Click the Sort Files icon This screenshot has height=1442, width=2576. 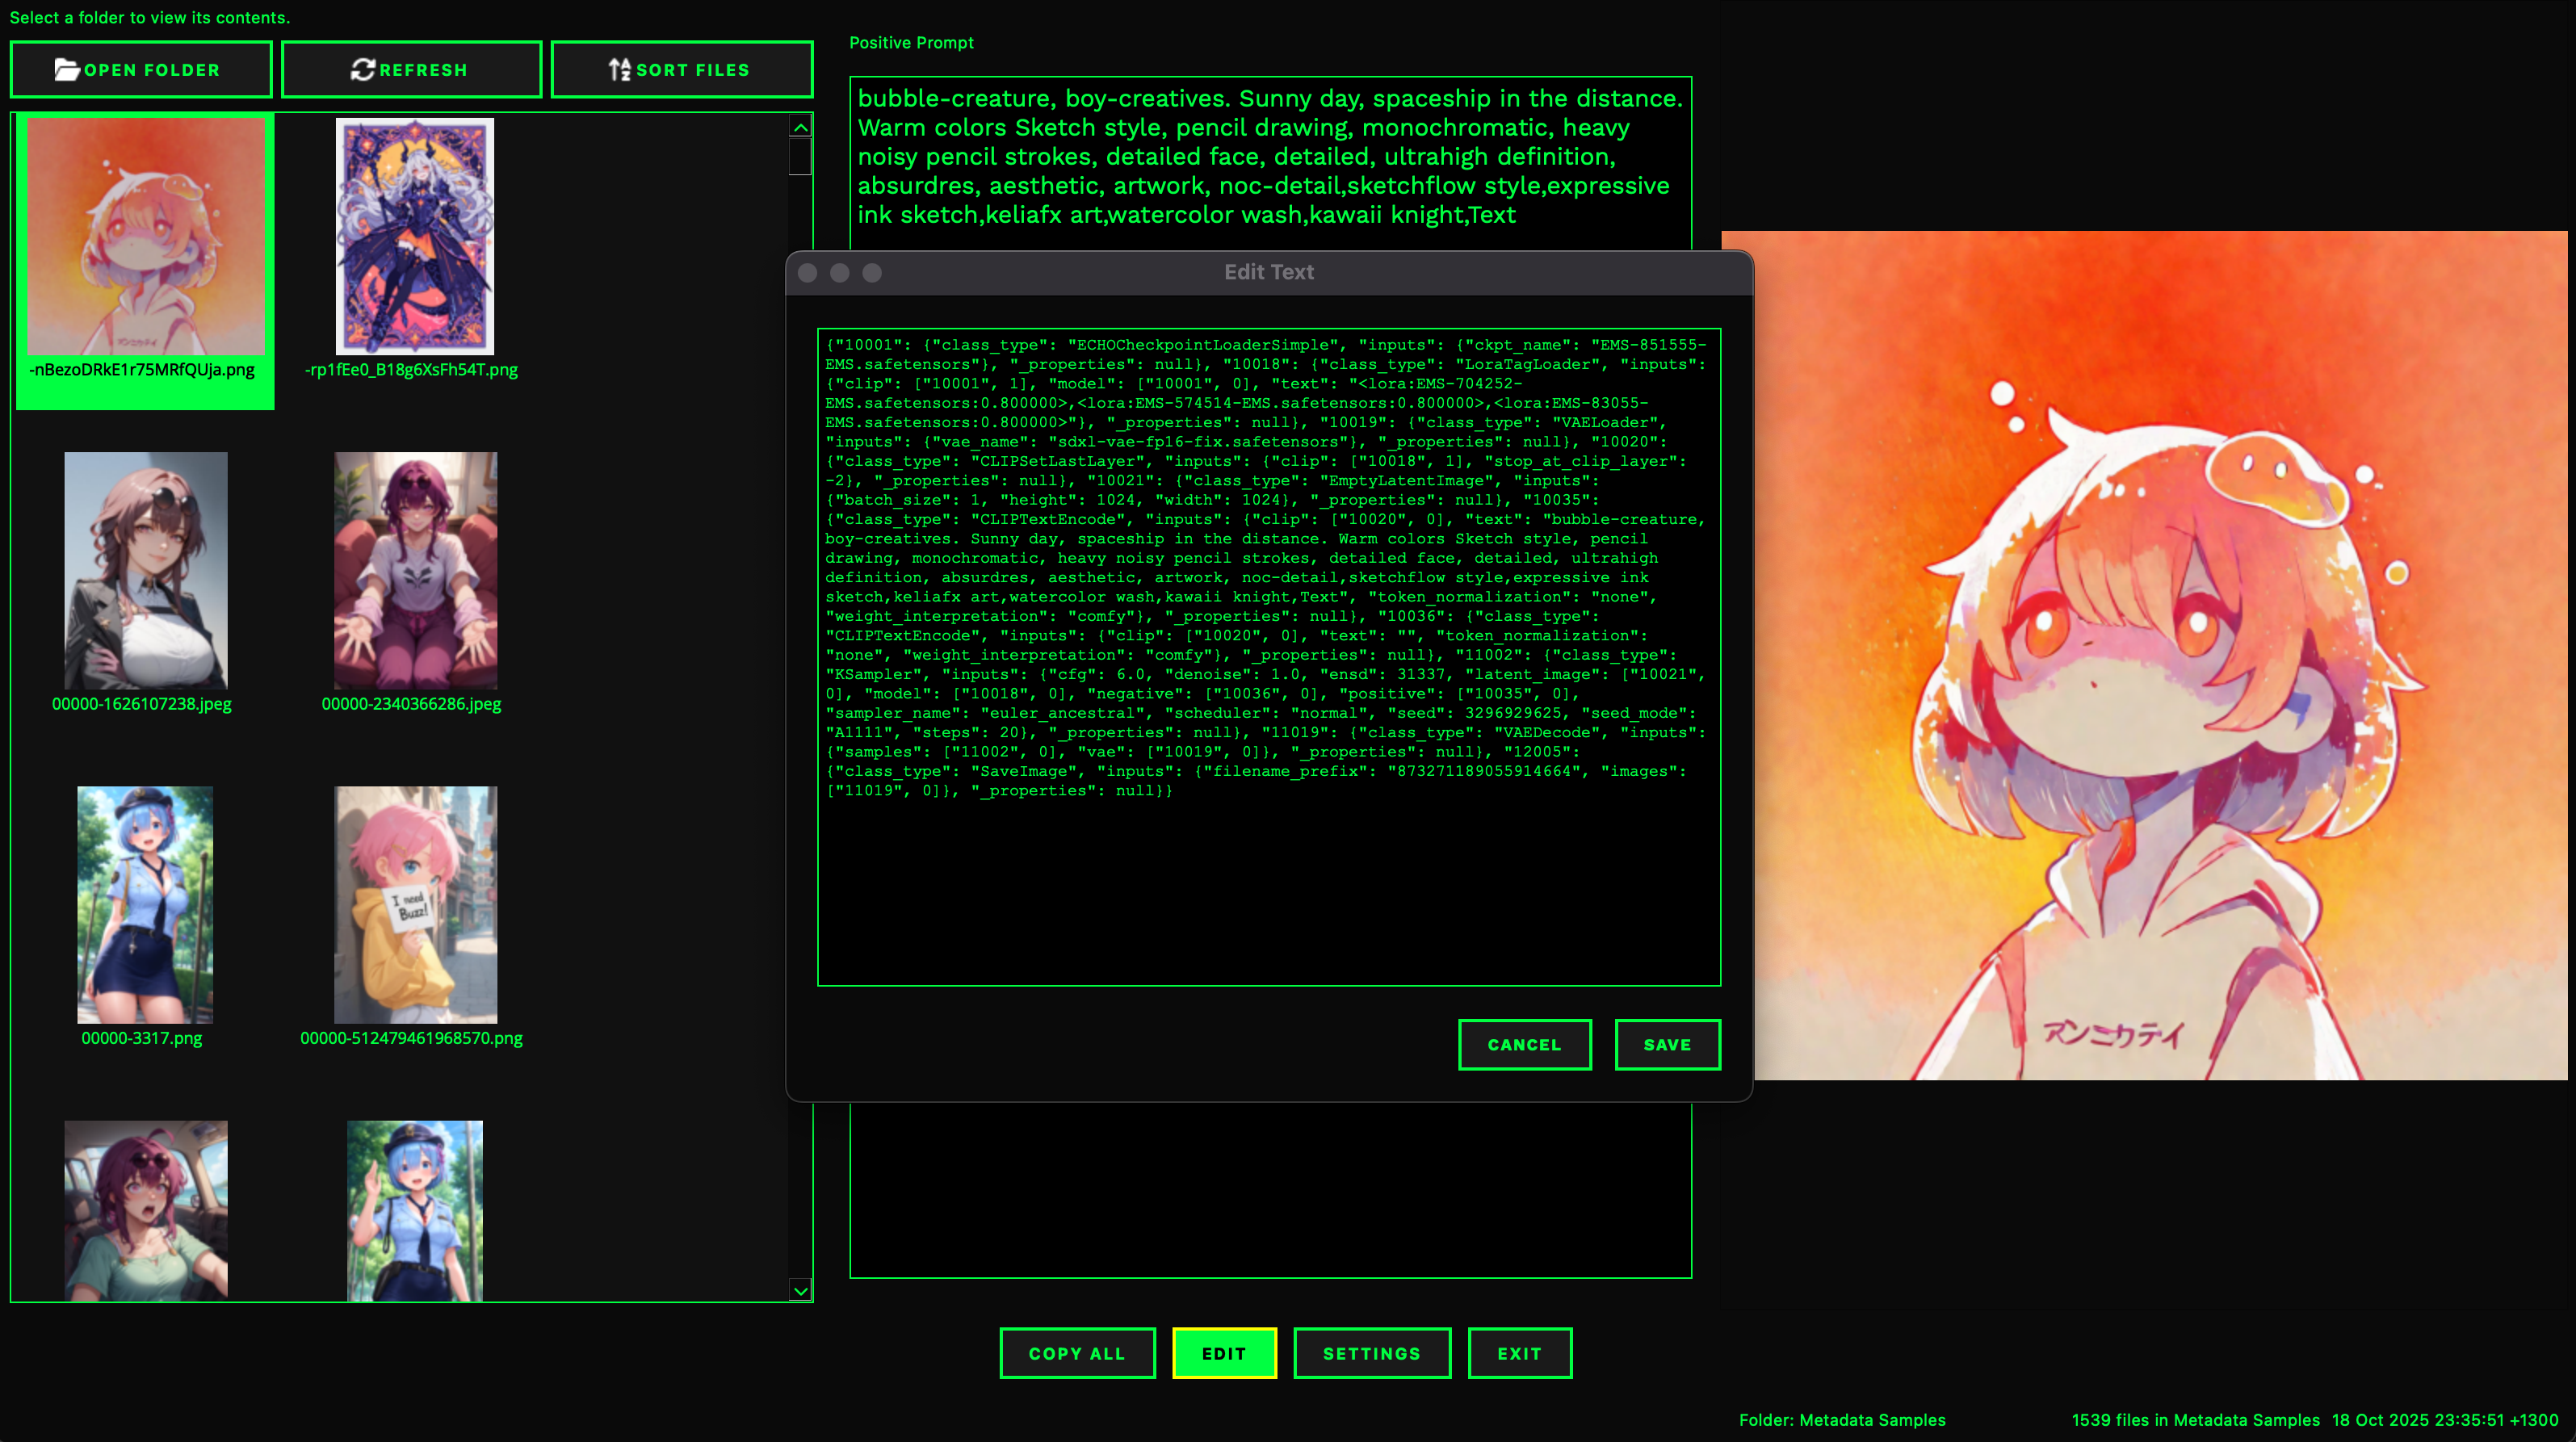pyautogui.click(x=619, y=70)
